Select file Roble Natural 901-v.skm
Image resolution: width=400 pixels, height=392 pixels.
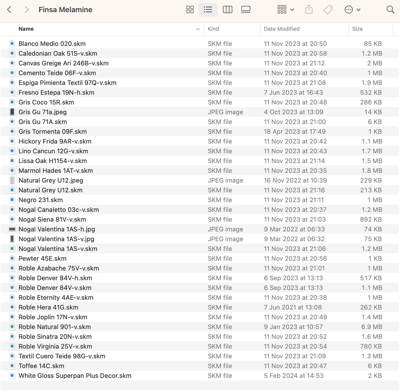(55, 327)
